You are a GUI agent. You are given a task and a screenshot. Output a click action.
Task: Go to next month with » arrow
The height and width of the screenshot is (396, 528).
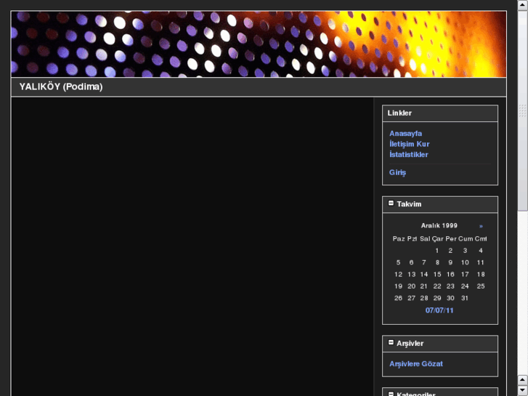[481, 226]
